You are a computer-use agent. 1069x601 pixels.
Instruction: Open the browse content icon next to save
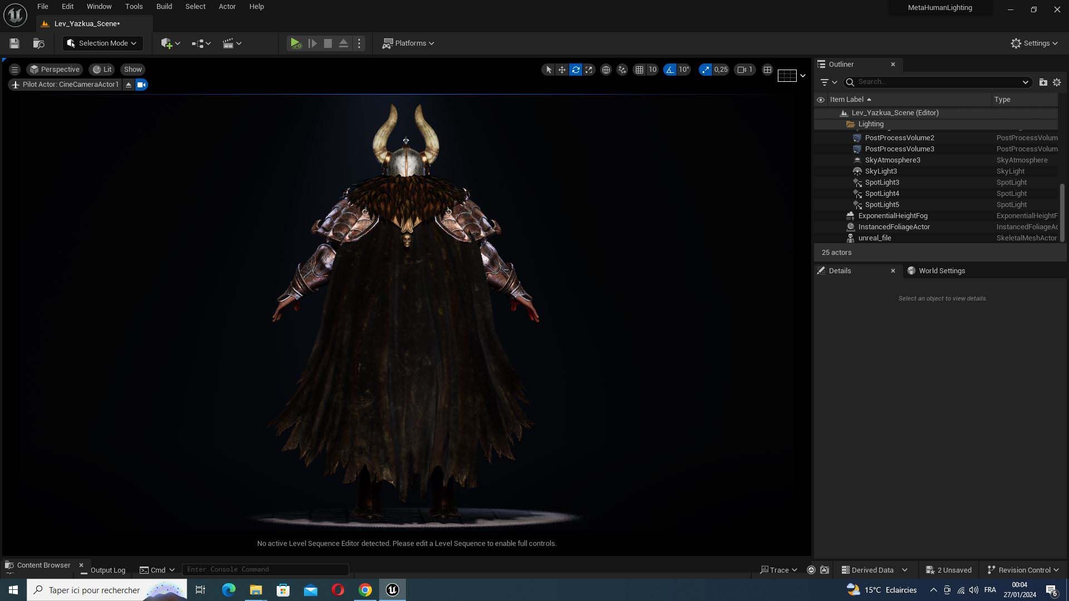(38, 43)
